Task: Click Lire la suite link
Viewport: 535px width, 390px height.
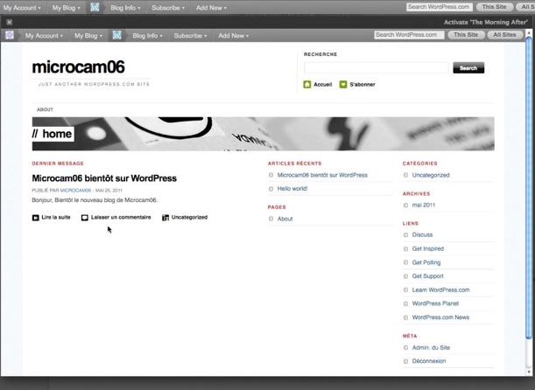Action: [x=56, y=218]
